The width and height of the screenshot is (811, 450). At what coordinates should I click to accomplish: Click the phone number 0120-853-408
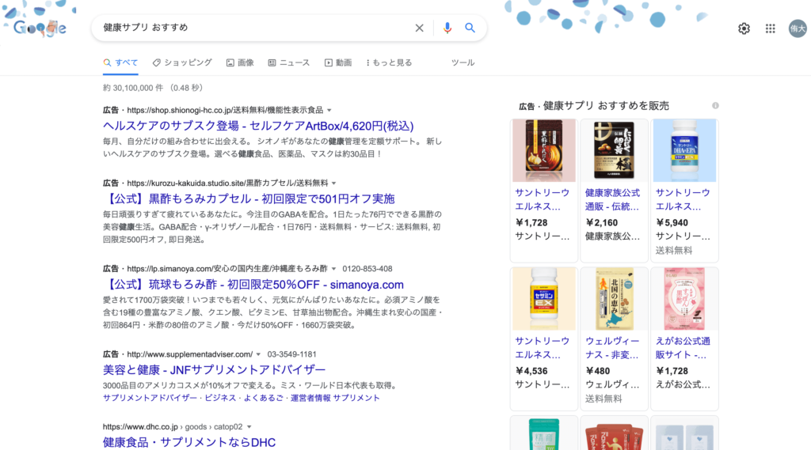[367, 269]
